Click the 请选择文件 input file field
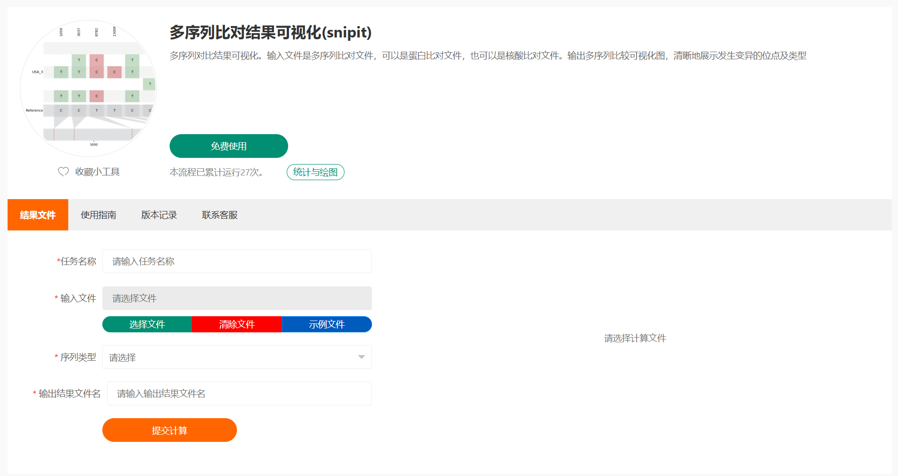Image resolution: width=898 pixels, height=476 pixels. pos(237,298)
